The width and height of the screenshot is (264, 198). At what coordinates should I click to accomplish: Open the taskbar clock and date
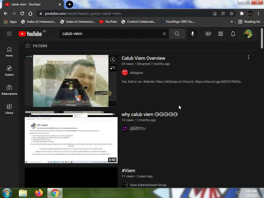pyautogui.click(x=251, y=193)
